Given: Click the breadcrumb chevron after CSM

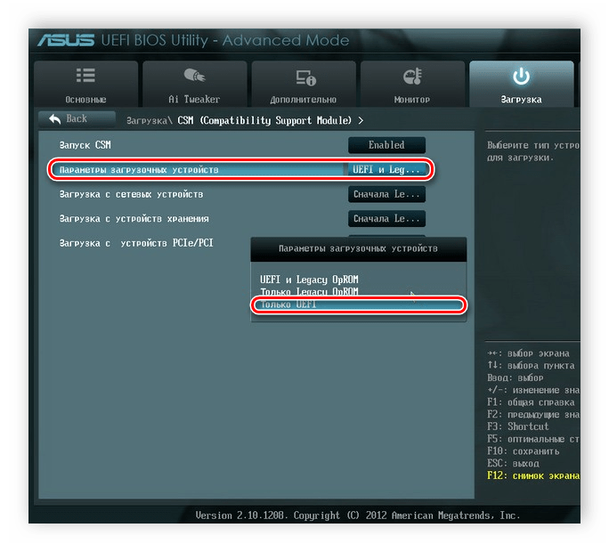Looking at the screenshot, I should [361, 121].
